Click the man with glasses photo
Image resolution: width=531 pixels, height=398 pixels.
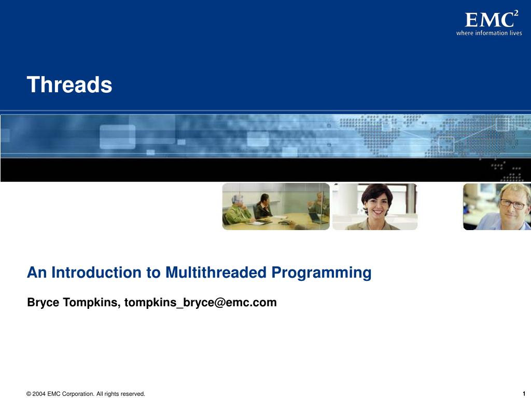pyautogui.click(x=497, y=206)
